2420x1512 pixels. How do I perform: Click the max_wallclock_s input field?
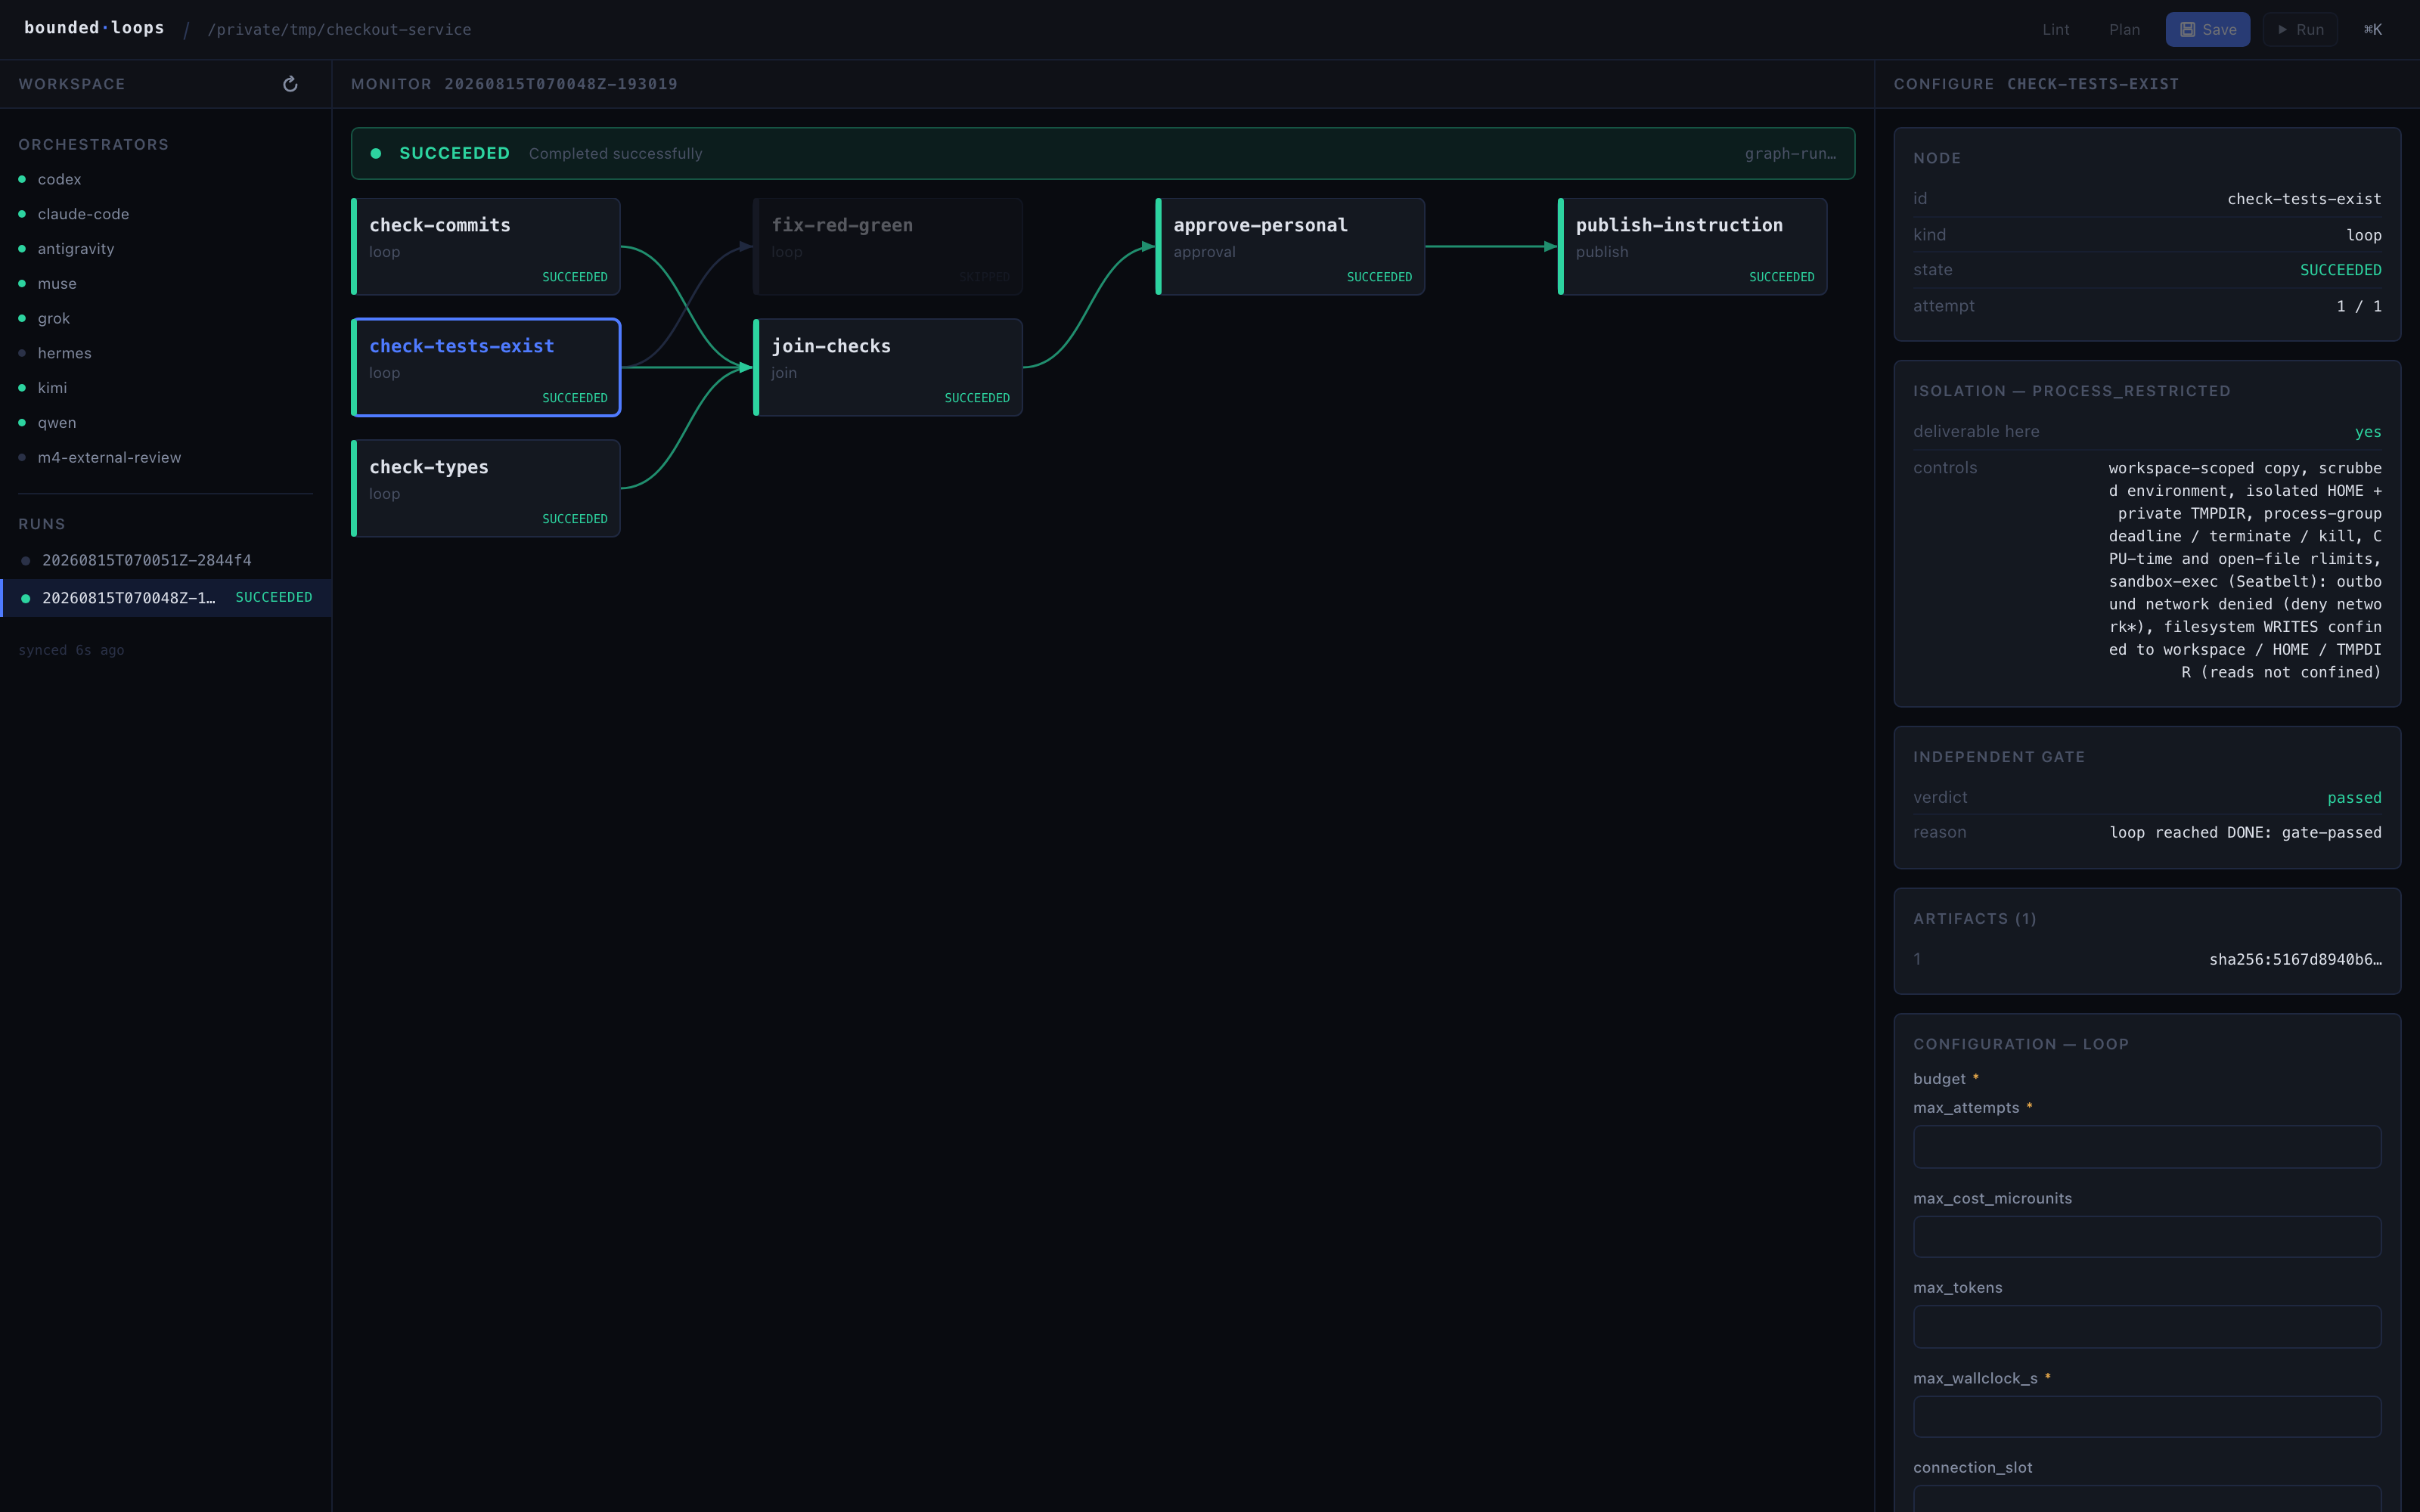2147,1417
